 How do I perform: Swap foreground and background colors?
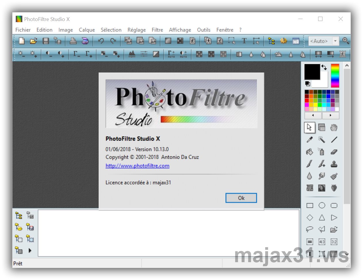[x=324, y=67]
